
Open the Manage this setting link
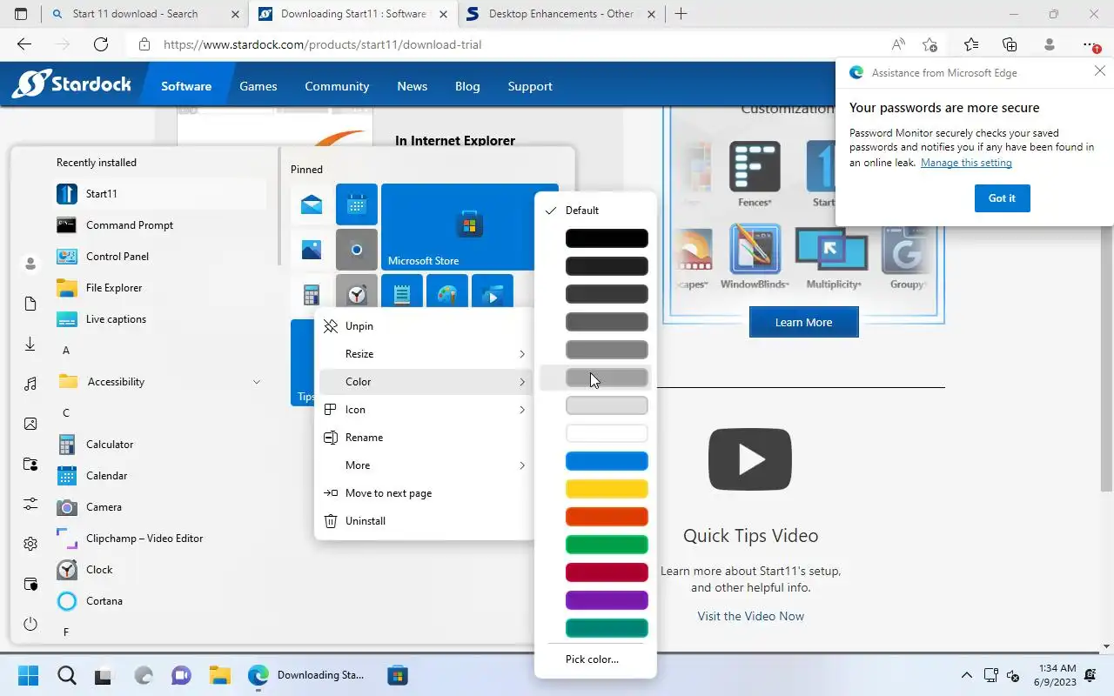[966, 163]
